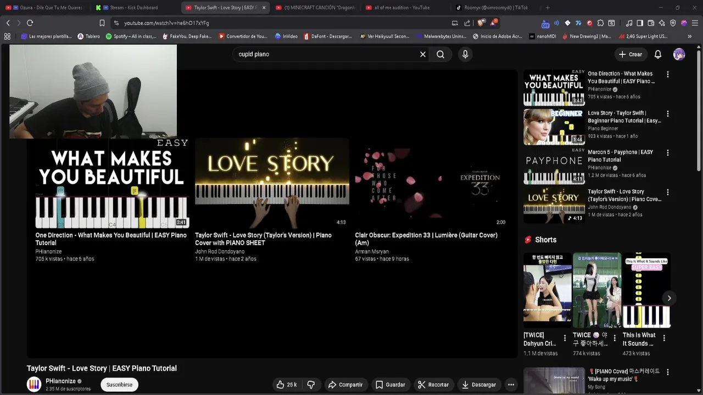Switch to the MINECRAFT CANCIÓN tab
Image resolution: width=703 pixels, height=395 pixels.
315,8
